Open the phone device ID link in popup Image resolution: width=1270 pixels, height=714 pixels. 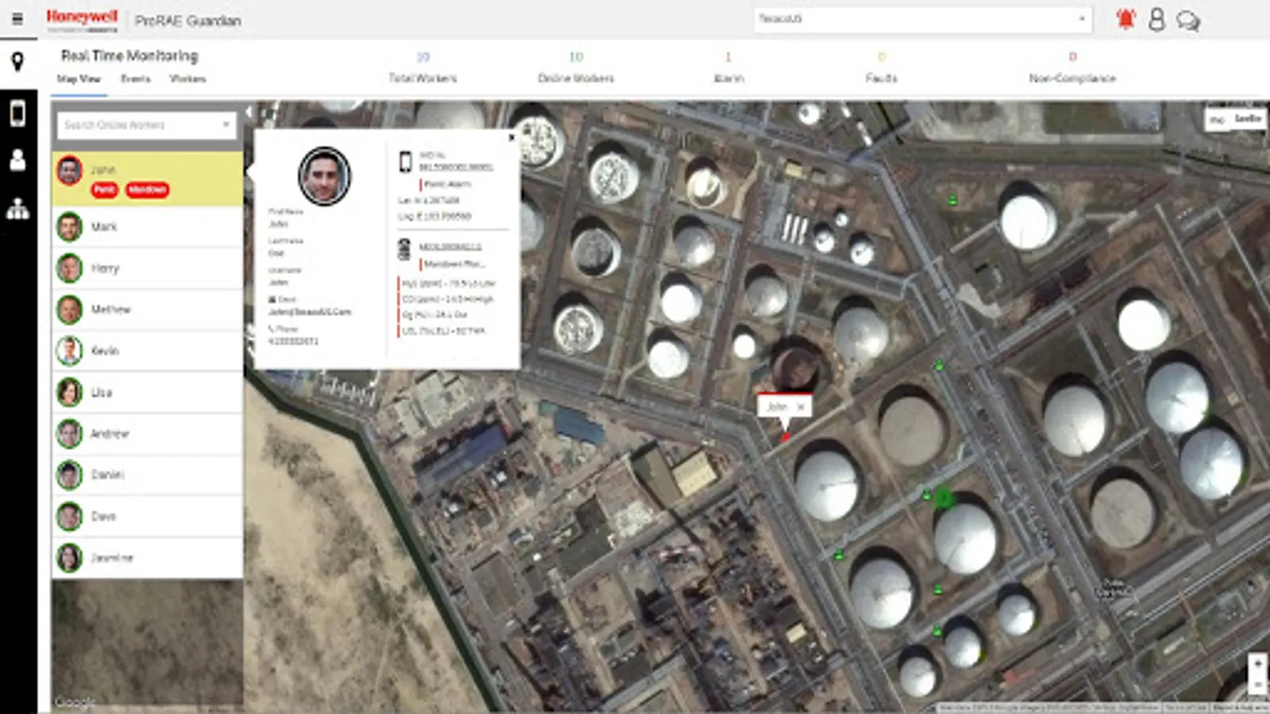point(456,167)
